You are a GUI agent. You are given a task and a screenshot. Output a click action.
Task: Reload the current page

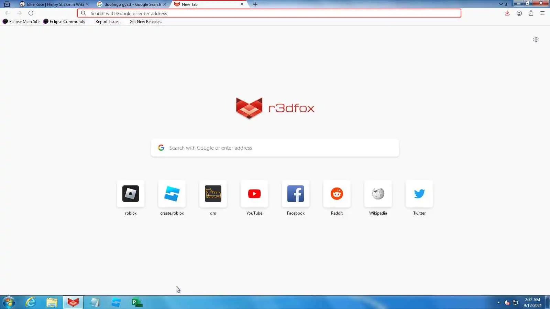pos(31,13)
